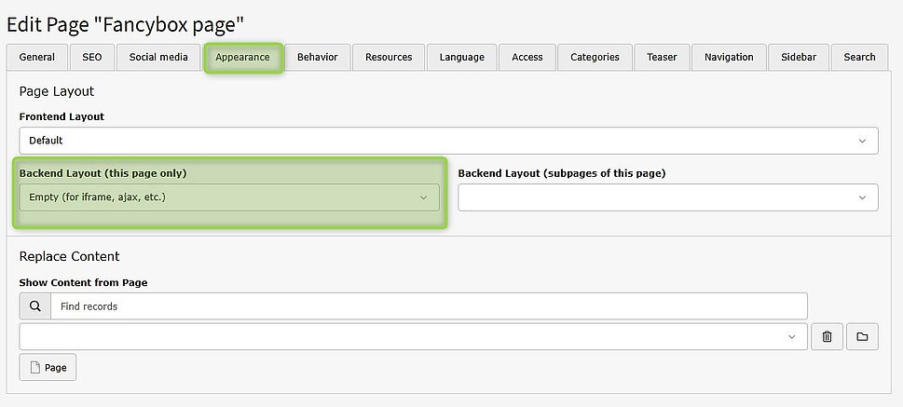The width and height of the screenshot is (903, 407).
Task: Open the Access tab
Action: coord(527,57)
